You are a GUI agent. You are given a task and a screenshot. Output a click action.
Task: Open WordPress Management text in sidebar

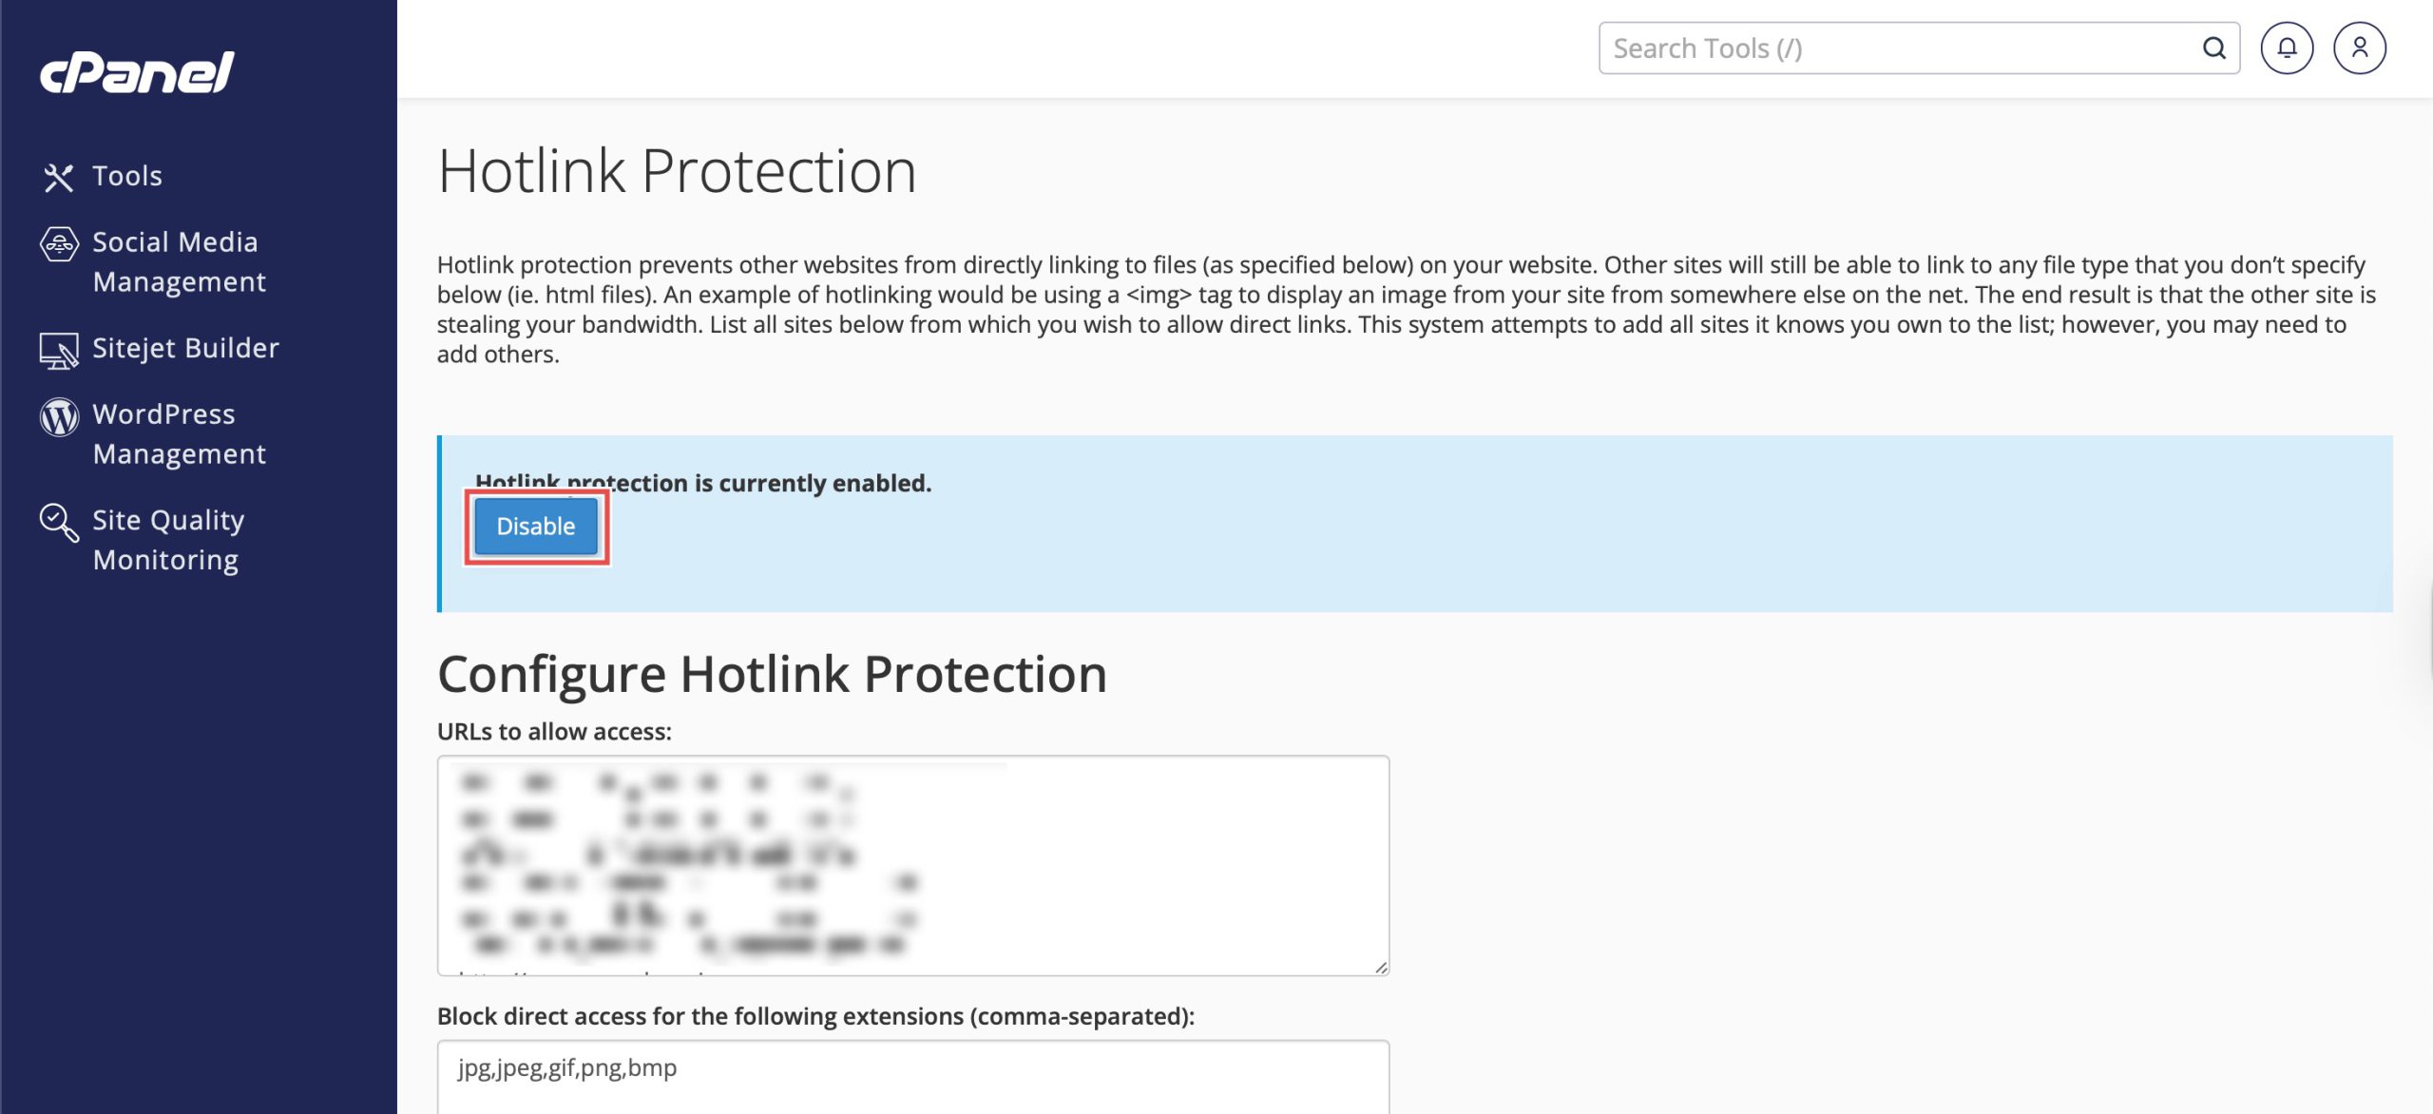tap(179, 433)
